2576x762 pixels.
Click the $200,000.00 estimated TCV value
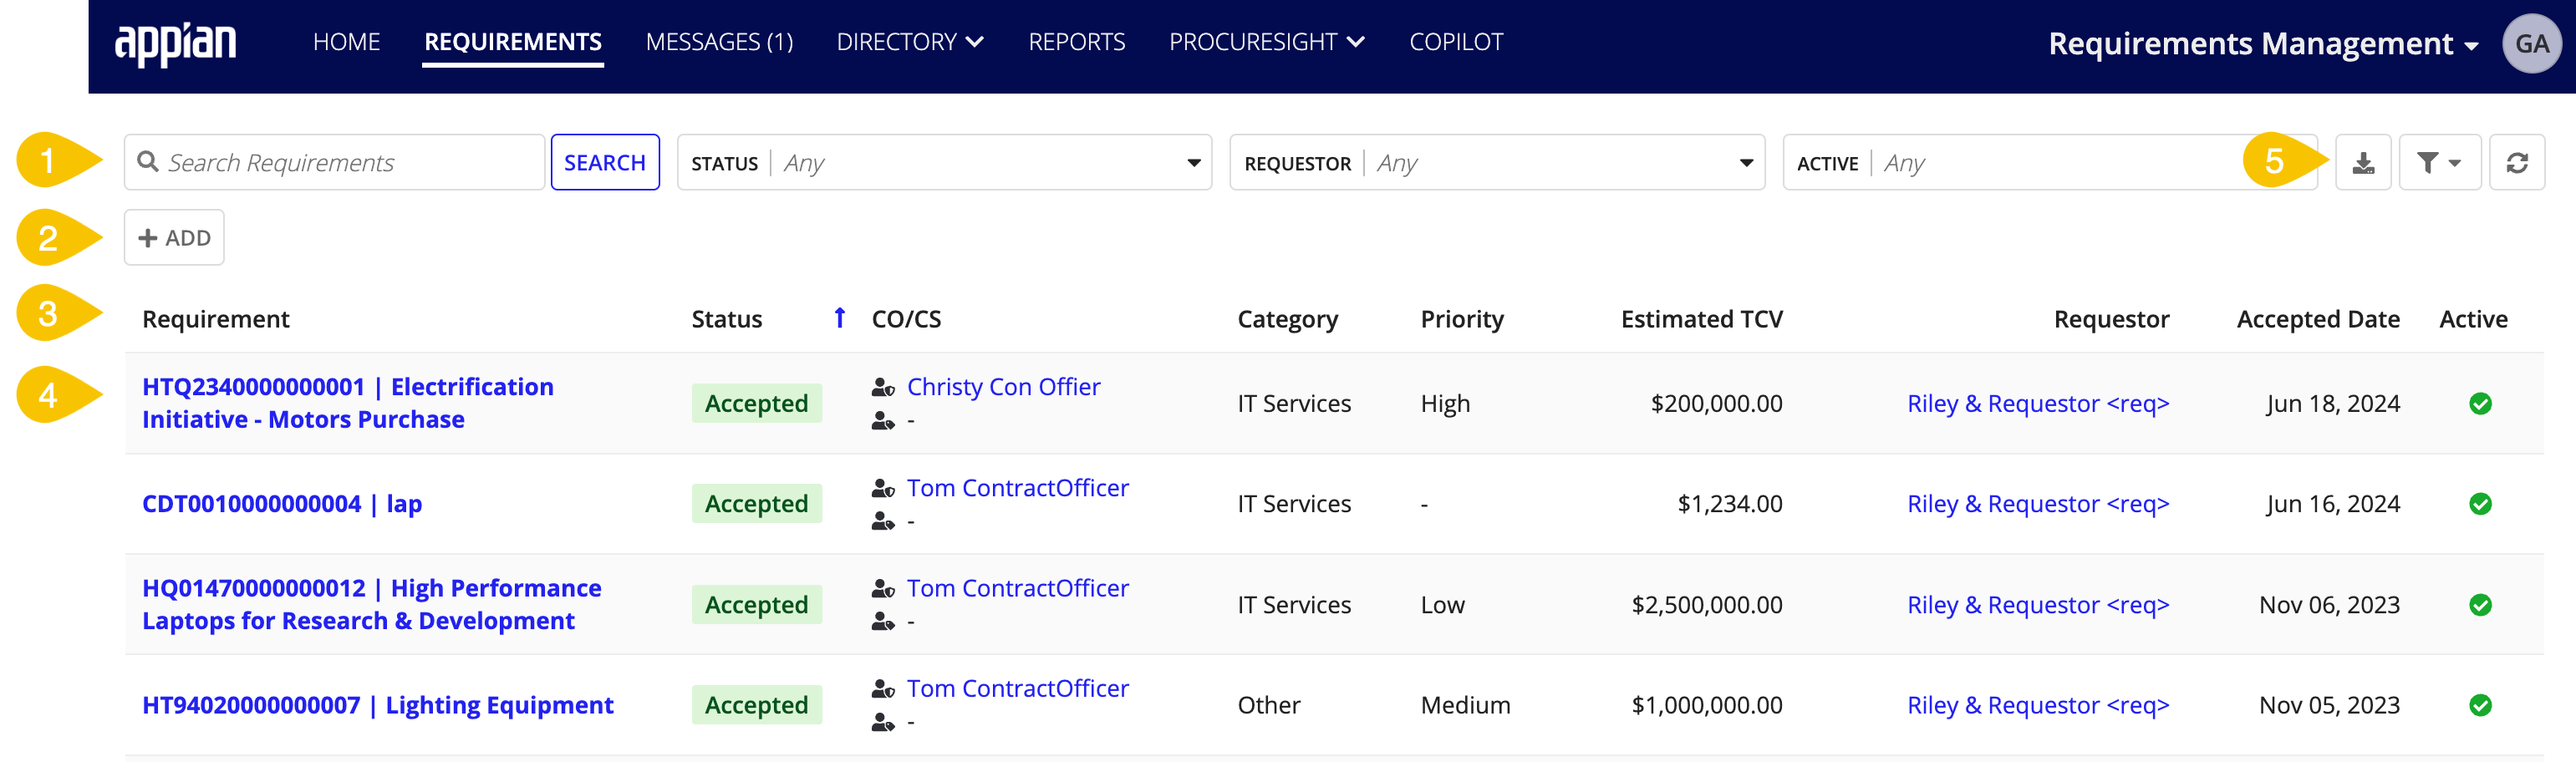coord(1716,404)
